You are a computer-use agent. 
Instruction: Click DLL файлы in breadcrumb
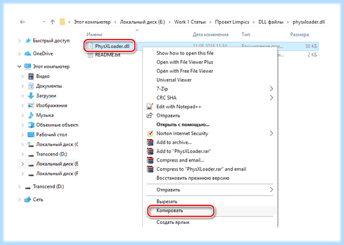271,22
